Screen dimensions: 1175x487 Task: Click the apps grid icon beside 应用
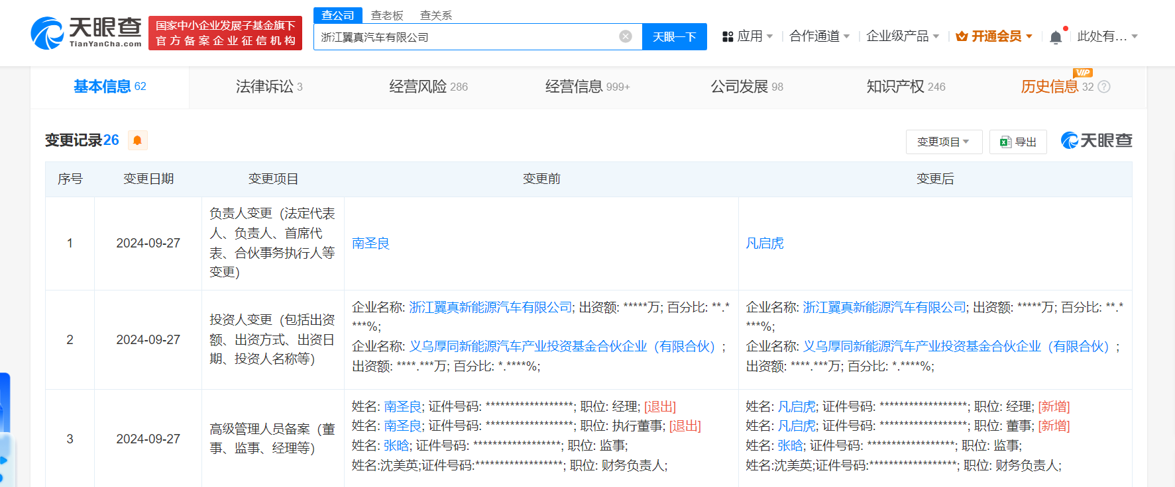(728, 36)
